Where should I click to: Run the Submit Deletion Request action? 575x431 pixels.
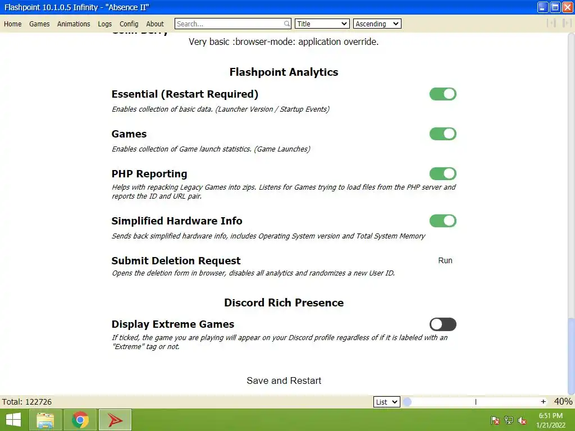445,260
